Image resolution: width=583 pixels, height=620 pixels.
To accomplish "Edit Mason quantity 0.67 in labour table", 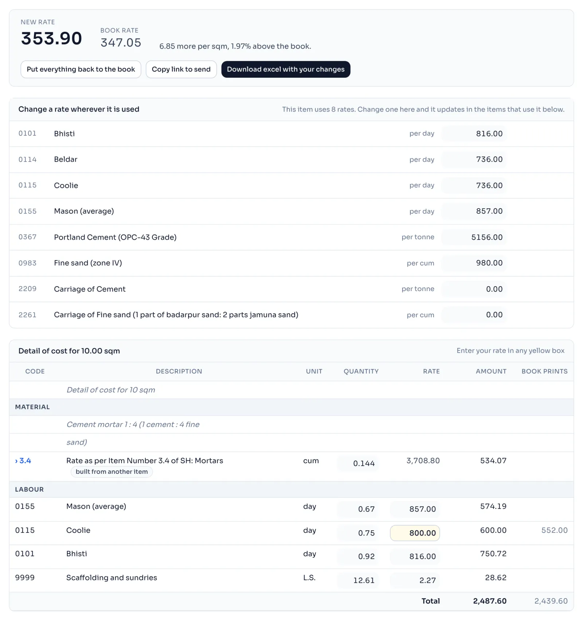I will click(358, 509).
